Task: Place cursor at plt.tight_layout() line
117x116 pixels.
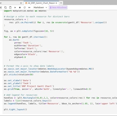Action: tap(16, 110)
